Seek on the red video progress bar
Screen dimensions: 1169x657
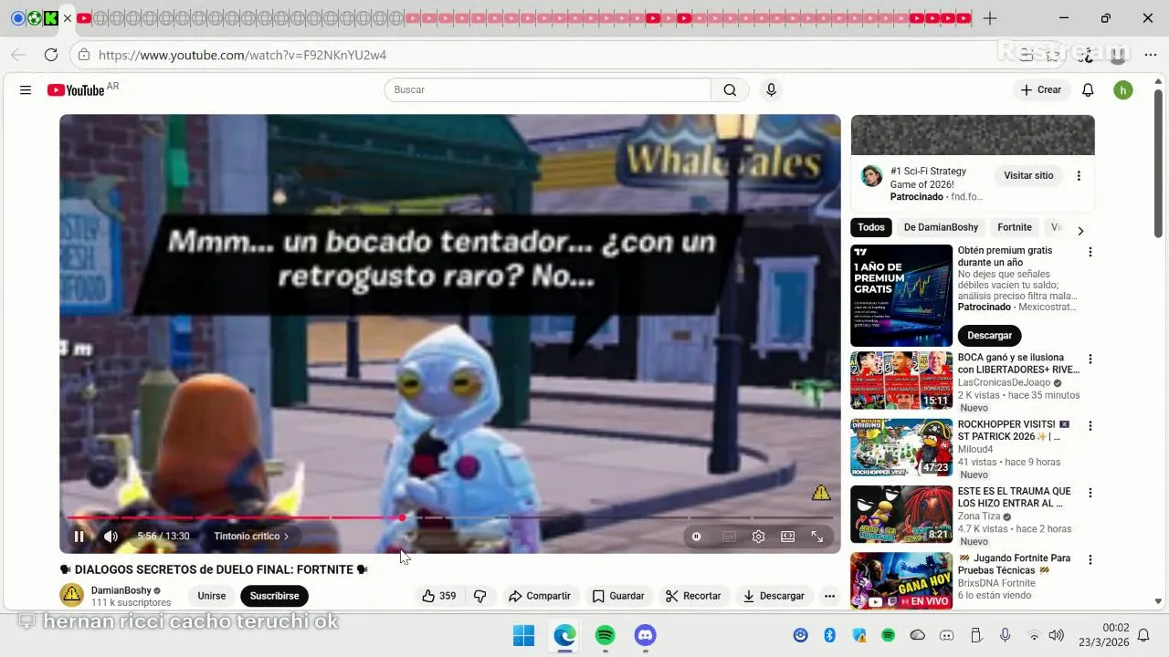(449, 517)
